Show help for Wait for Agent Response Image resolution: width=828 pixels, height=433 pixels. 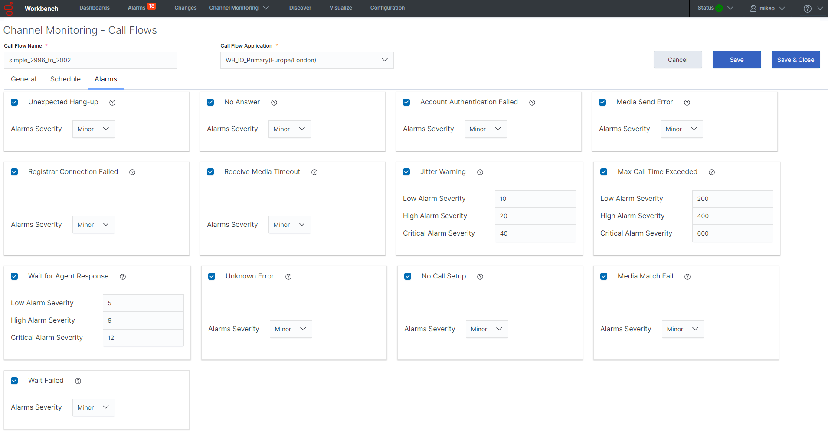[123, 277]
